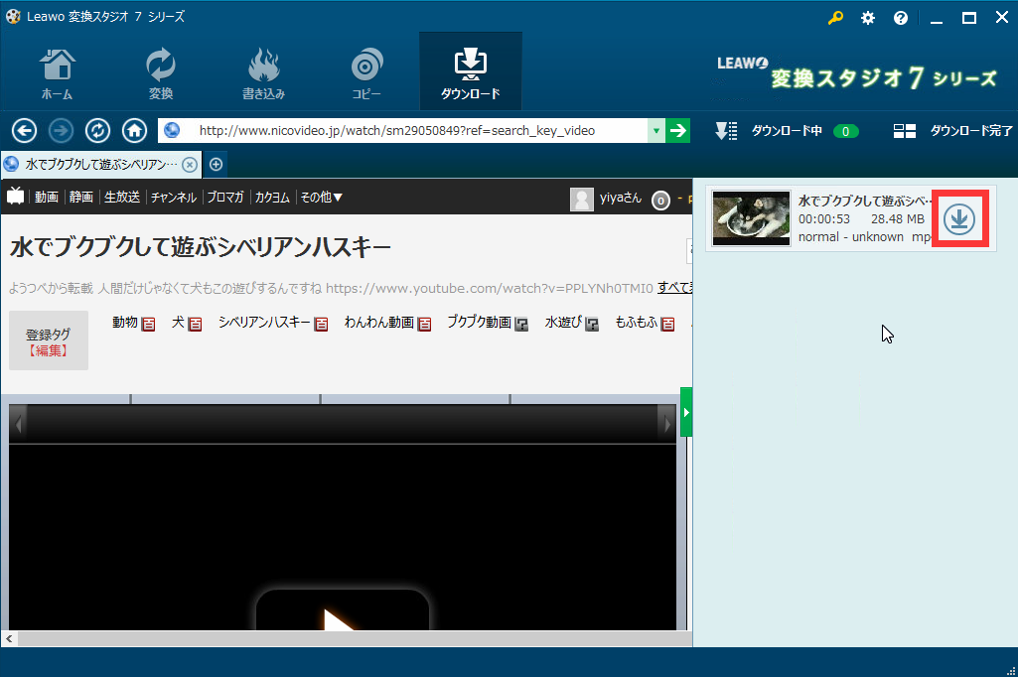
Task: Click the husky video thumbnail in download list
Action: point(751,217)
